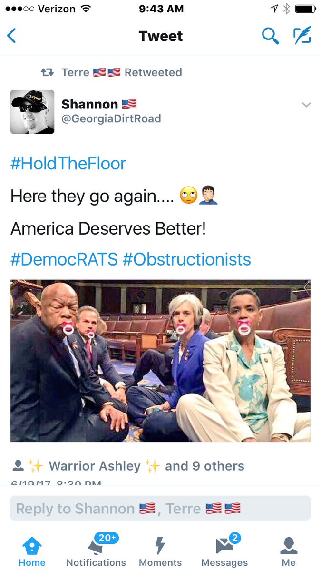Viewport: 321px width, 571px height.
Task: Open the Messages envelope icon
Action: (x=224, y=546)
